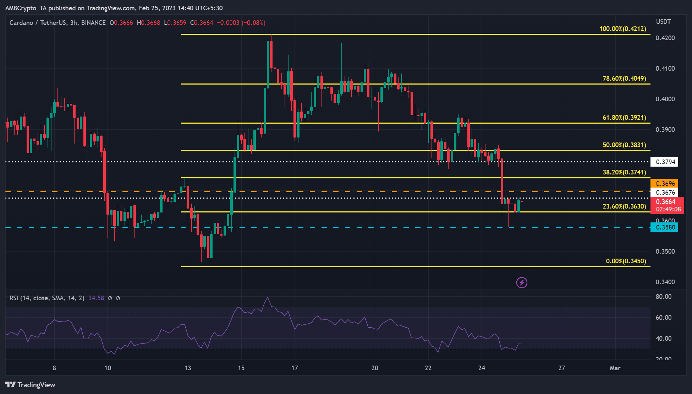Screen dimensions: 692x394
Task: Click the lightning bolt instant-trading icon
Action: coord(522,282)
